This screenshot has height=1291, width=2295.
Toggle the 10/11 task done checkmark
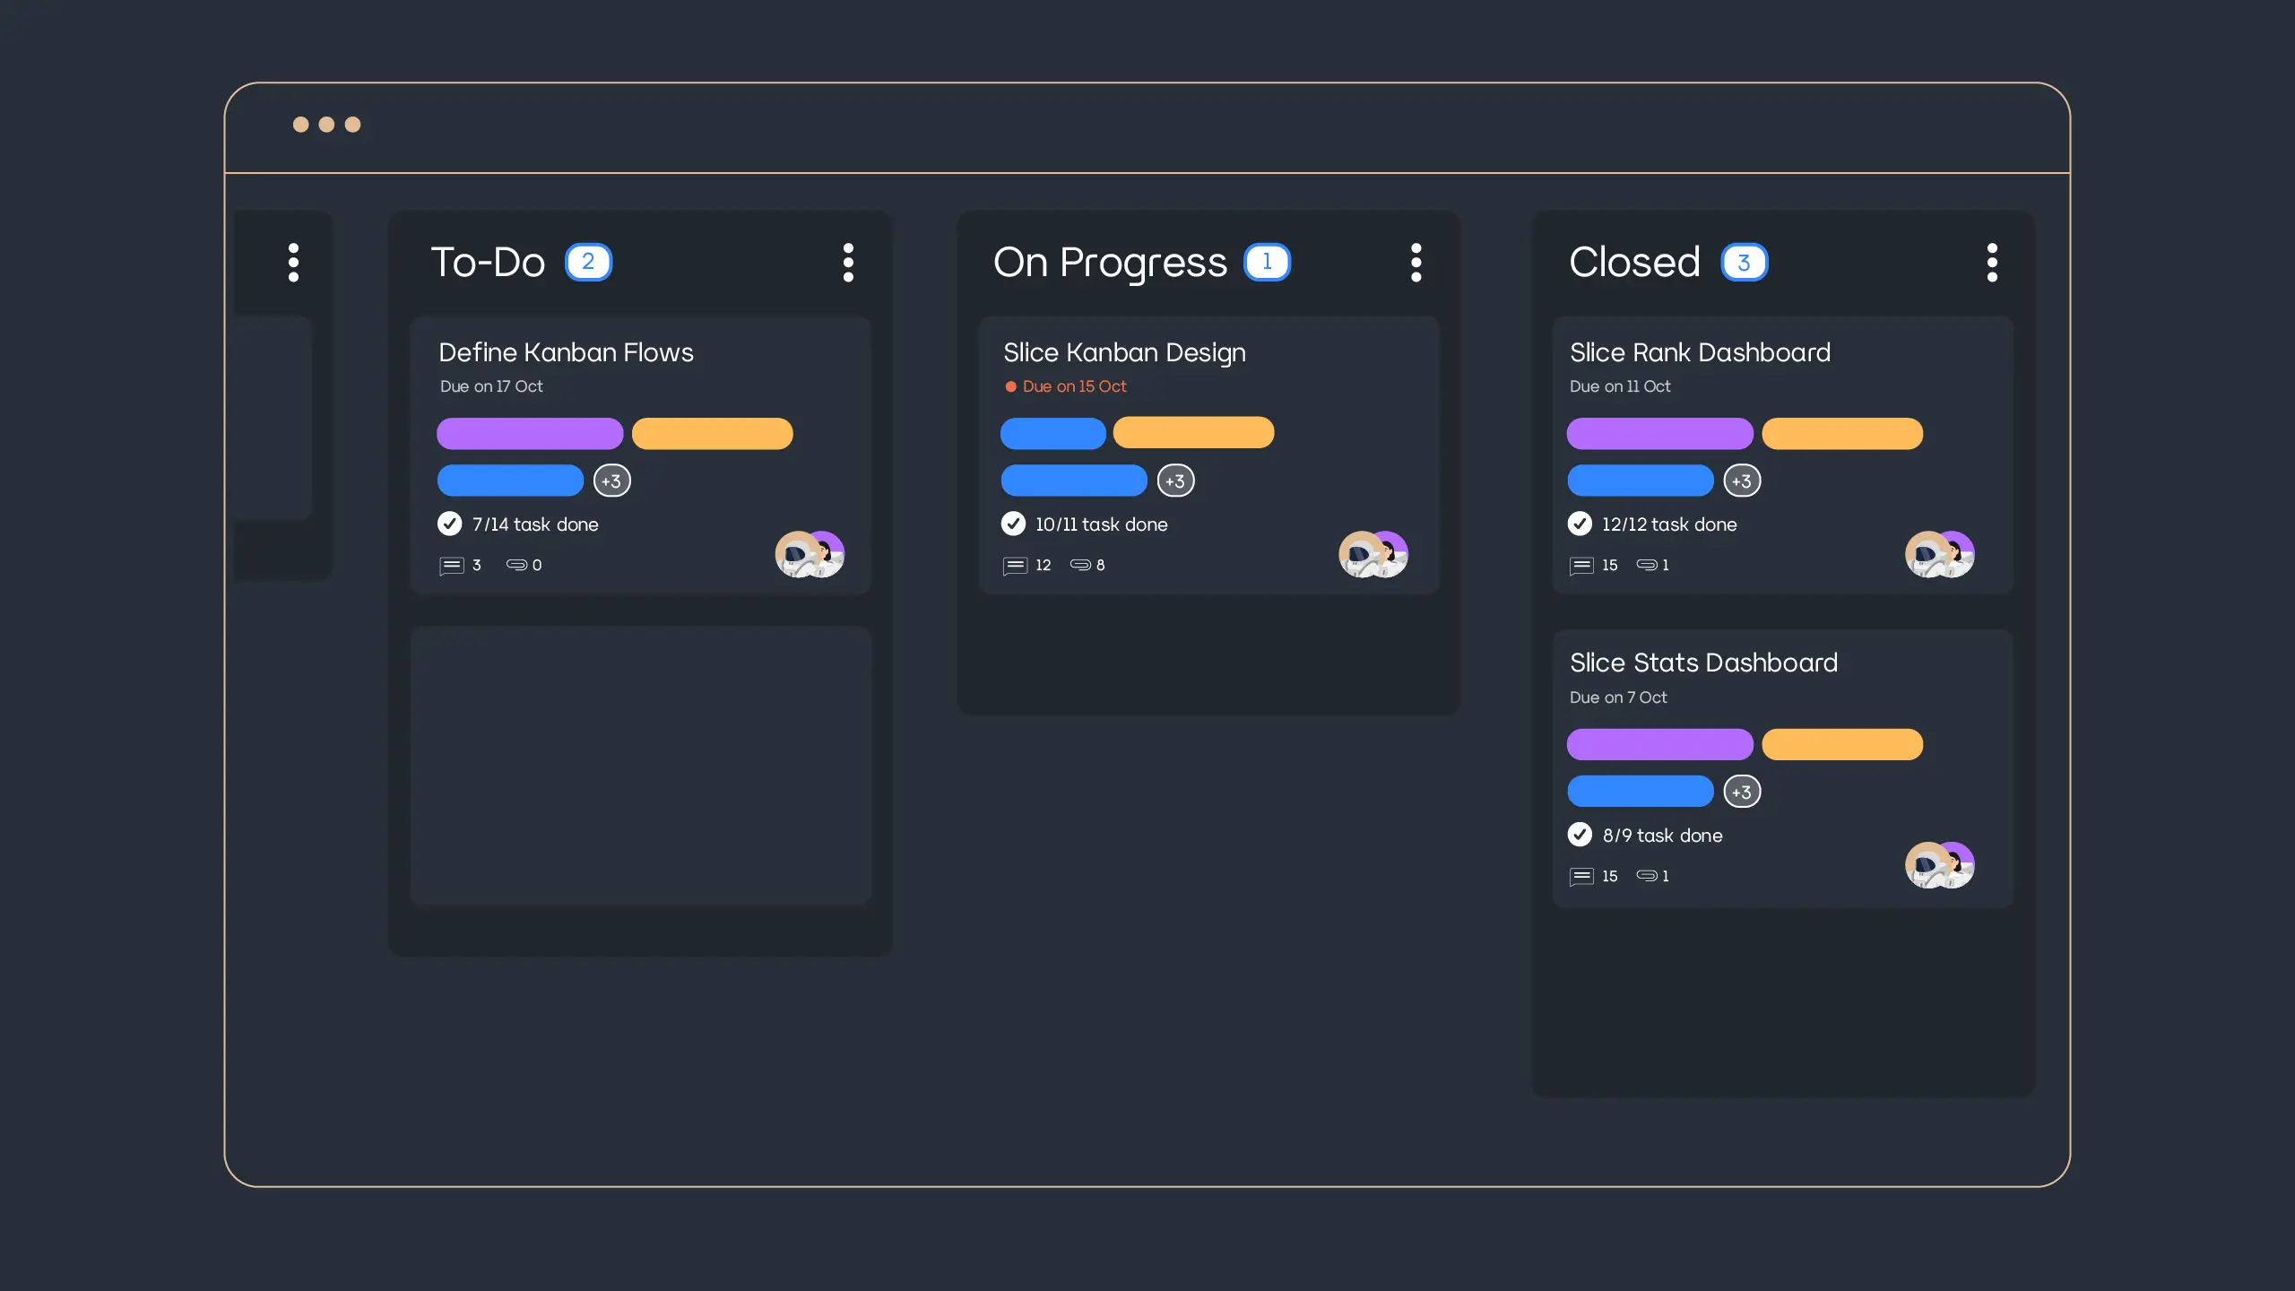point(1013,524)
